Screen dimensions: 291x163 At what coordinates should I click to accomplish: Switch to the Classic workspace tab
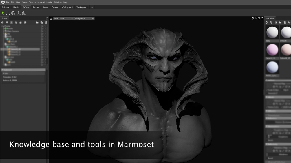[16, 7]
